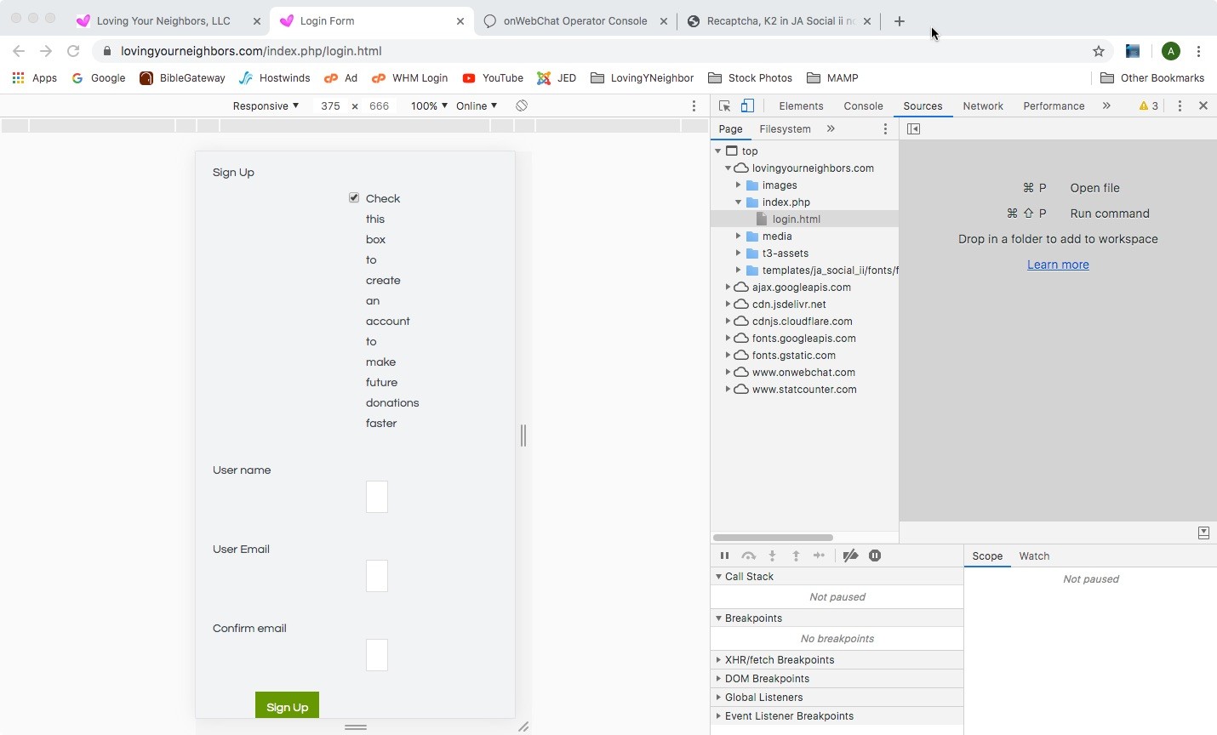This screenshot has height=735, width=1217.
Task: Expand the images folder
Action: click(739, 185)
